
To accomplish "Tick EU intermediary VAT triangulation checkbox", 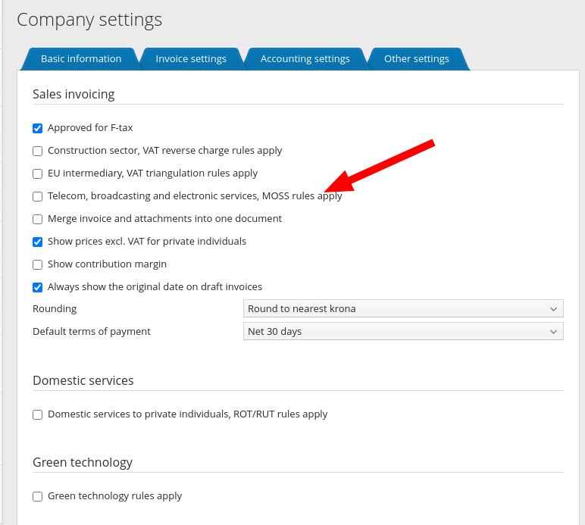I will (38, 173).
